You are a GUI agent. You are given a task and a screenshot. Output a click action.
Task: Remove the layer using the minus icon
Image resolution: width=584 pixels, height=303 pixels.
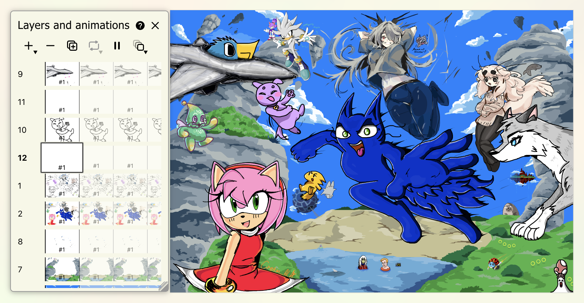pyautogui.click(x=50, y=46)
